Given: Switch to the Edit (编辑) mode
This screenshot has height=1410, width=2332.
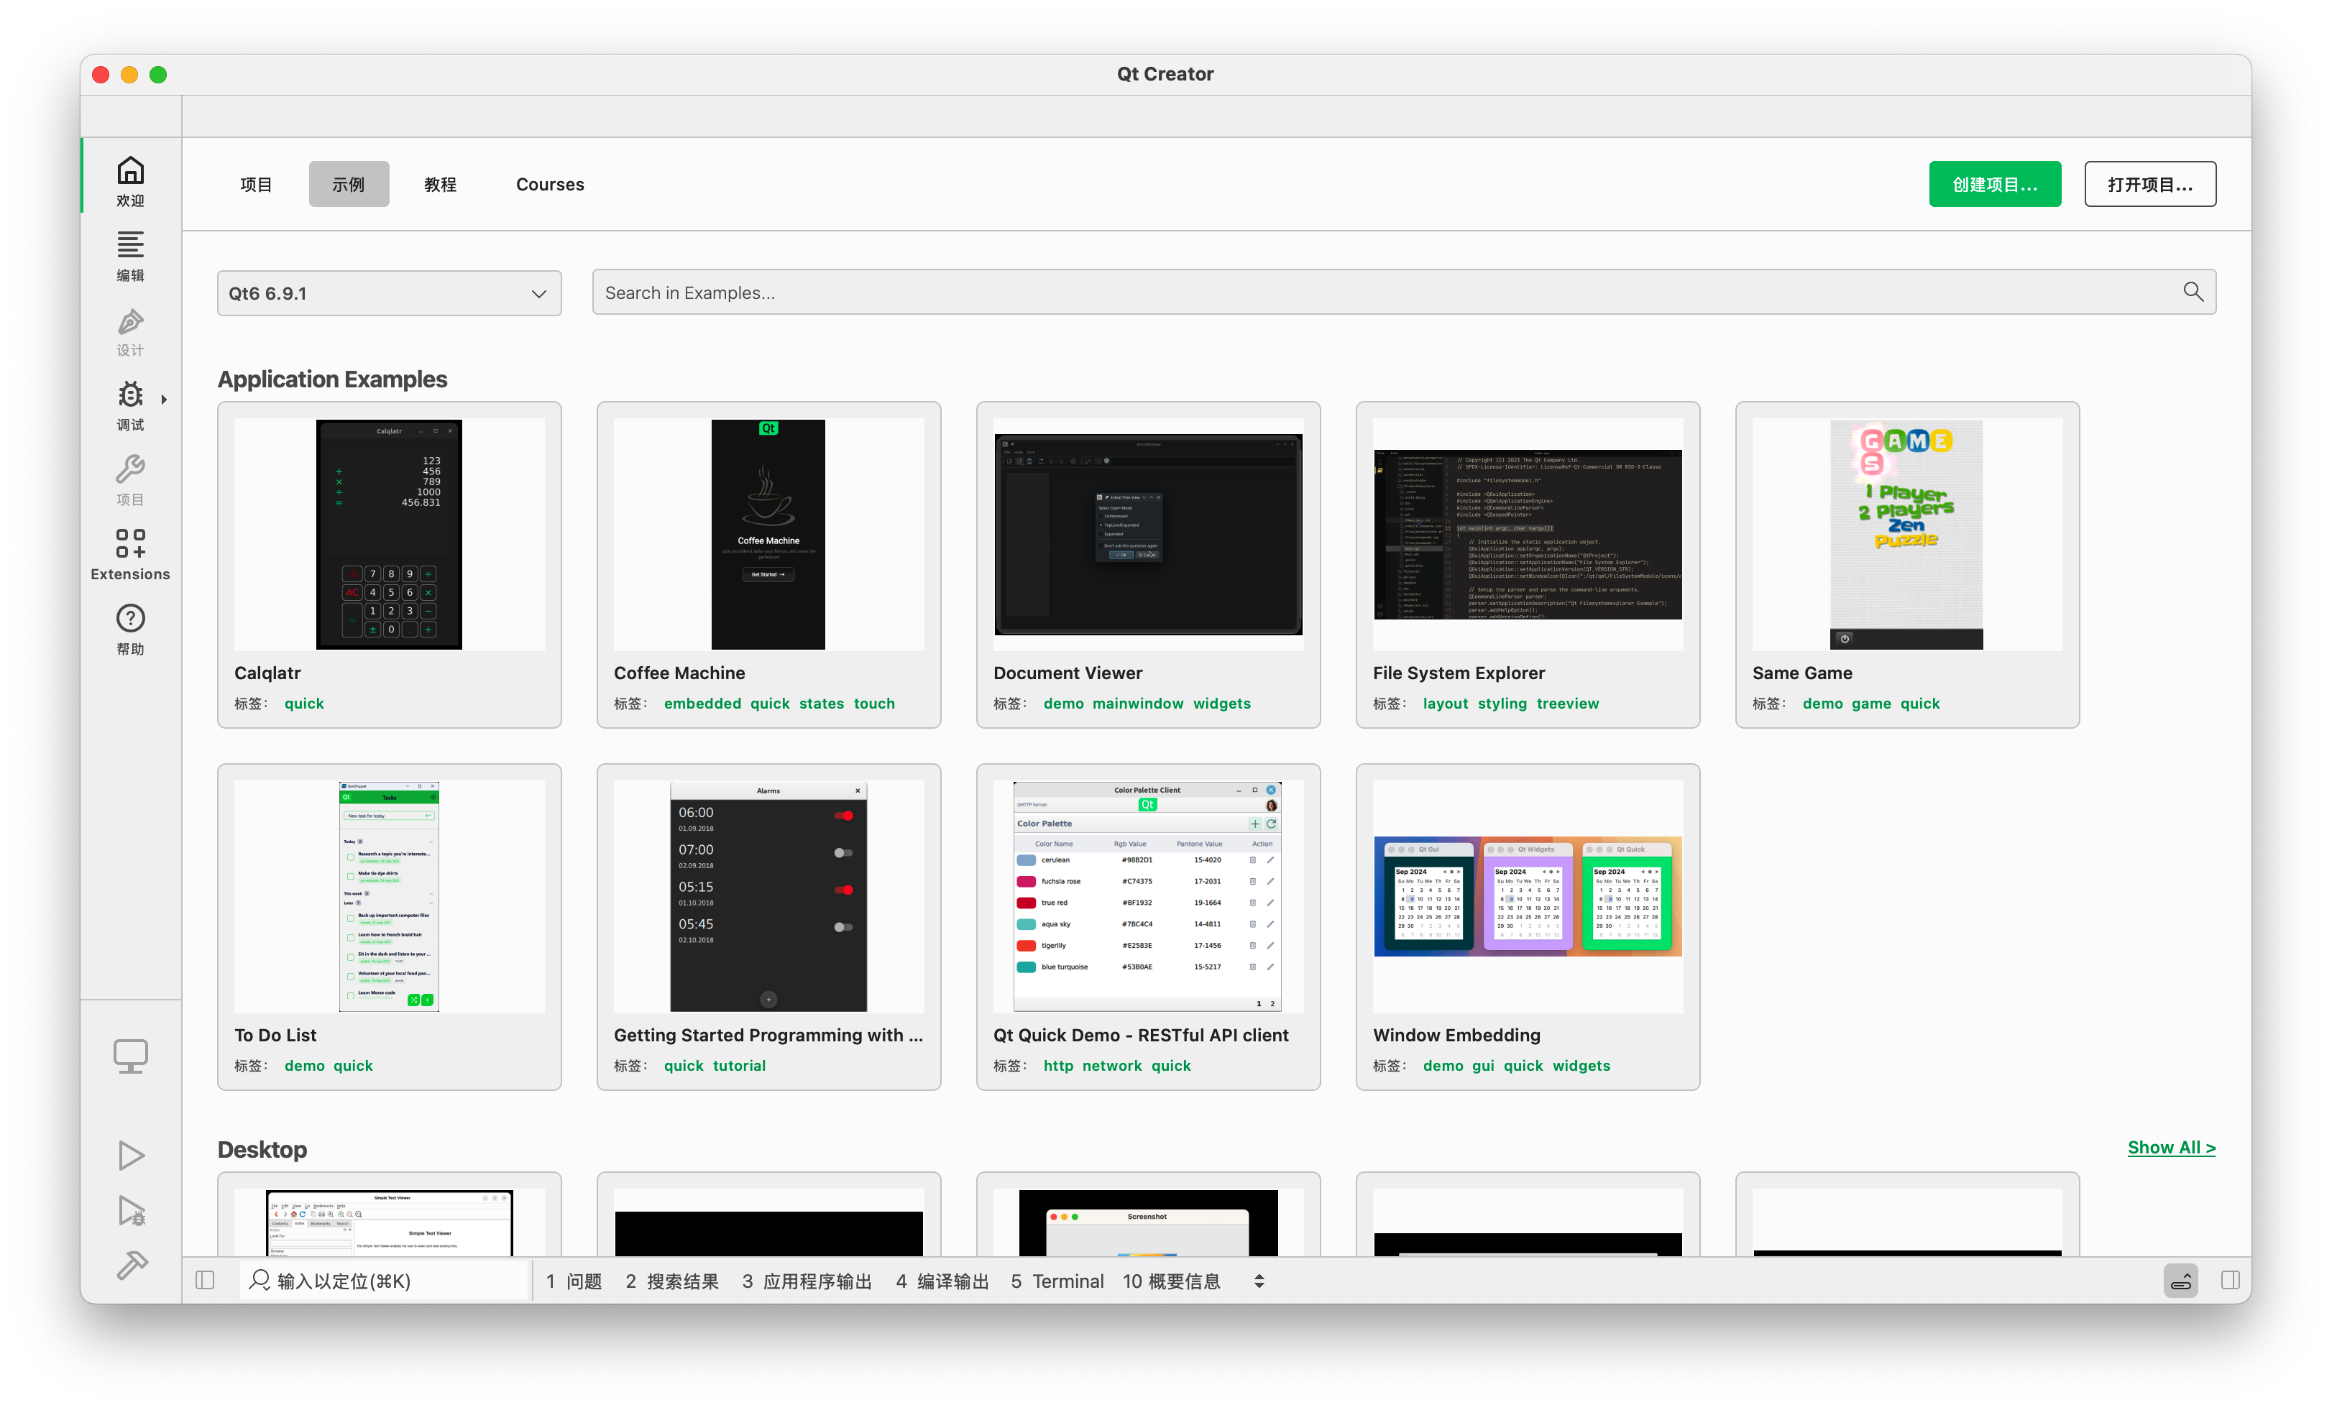Looking at the screenshot, I should pos(131,256).
